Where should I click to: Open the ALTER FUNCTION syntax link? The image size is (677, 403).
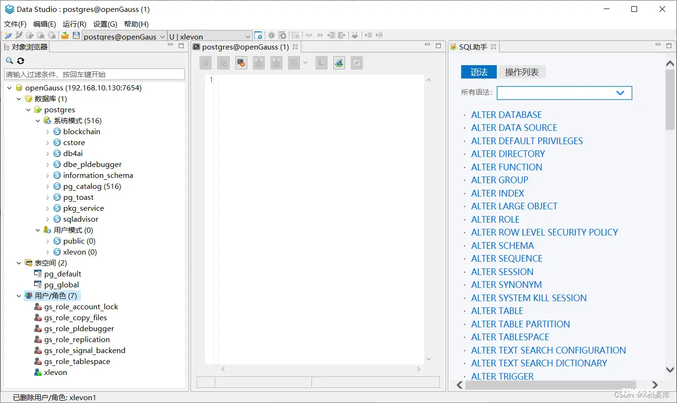pyautogui.click(x=506, y=167)
